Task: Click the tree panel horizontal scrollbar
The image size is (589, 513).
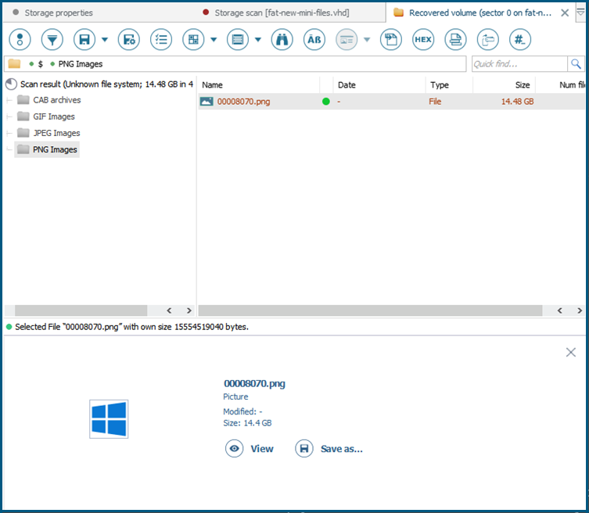Action: coord(81,310)
